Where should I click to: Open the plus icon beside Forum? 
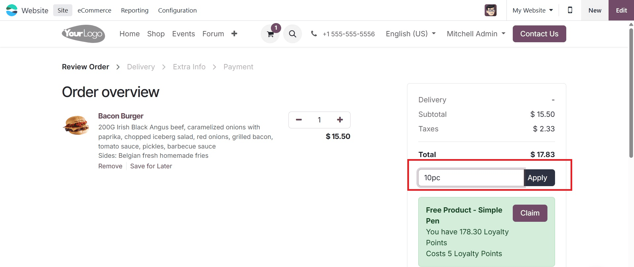click(234, 34)
